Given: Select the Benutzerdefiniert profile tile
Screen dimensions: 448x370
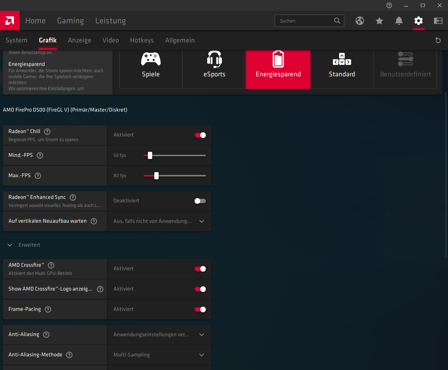Looking at the screenshot, I should [x=405, y=69].
